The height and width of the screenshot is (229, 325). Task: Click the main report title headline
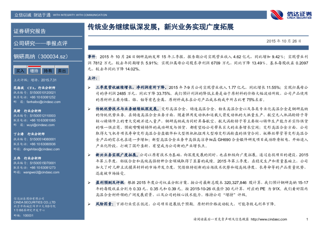click(x=161, y=28)
